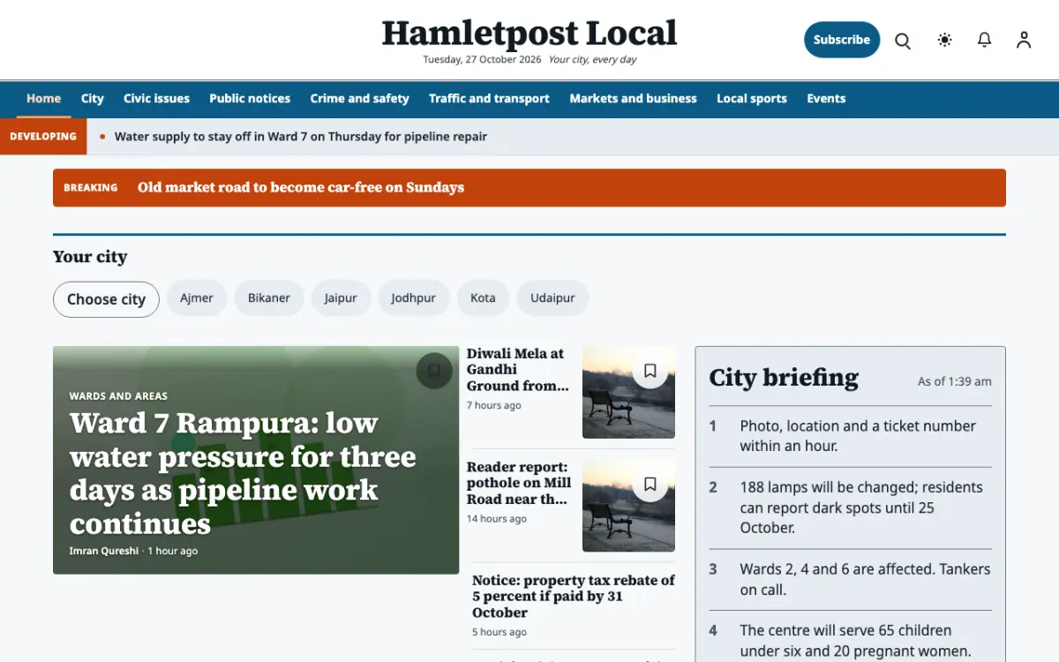
Task: Click the Breaking label tag
Action: point(91,188)
